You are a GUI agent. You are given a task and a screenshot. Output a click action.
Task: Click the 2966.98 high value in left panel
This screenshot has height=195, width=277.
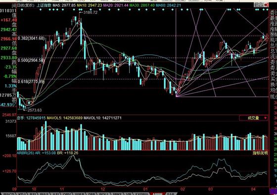point(8,39)
